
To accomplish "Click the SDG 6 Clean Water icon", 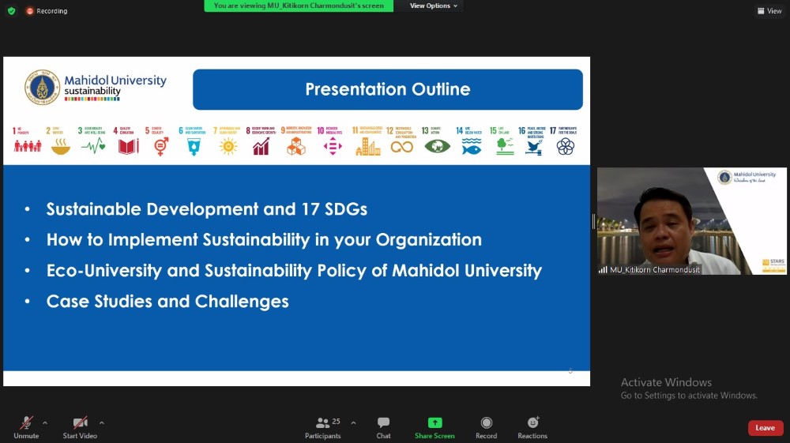I will click(194, 147).
